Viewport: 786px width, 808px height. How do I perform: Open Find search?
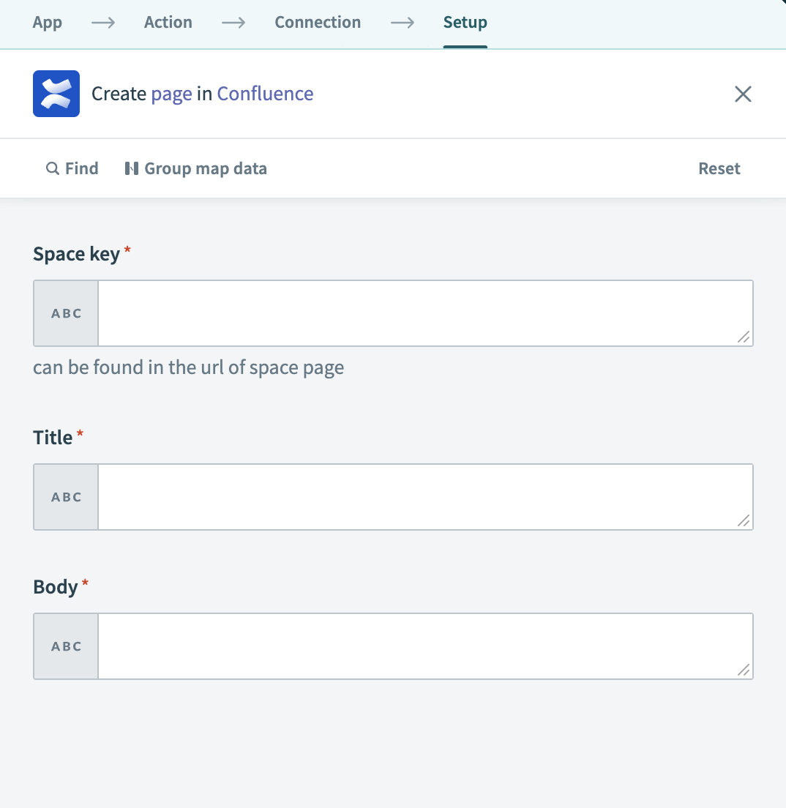click(x=72, y=168)
